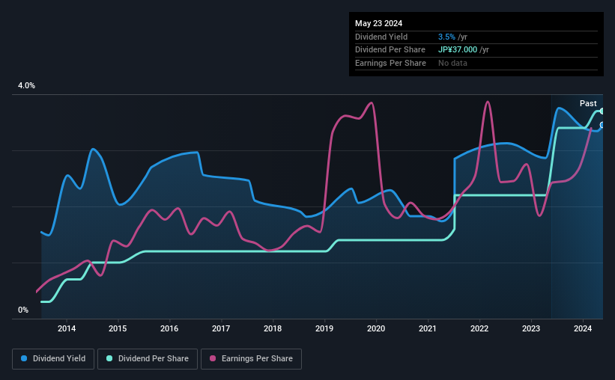Click the Dividend Yield endpoint marker
This screenshot has height=380, width=615.
[602, 125]
